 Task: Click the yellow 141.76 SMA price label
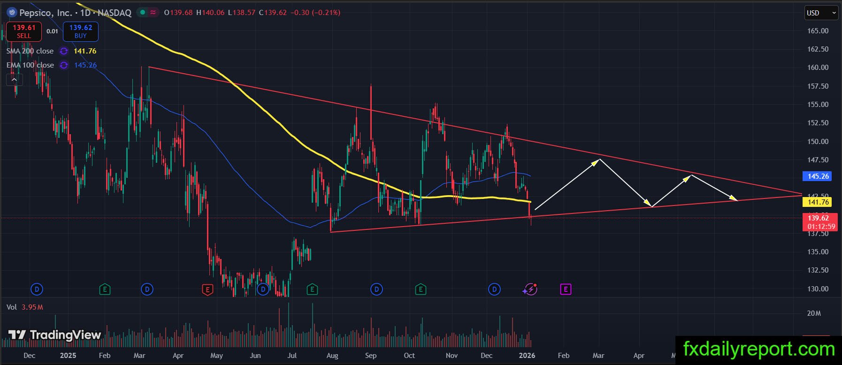[818, 202]
